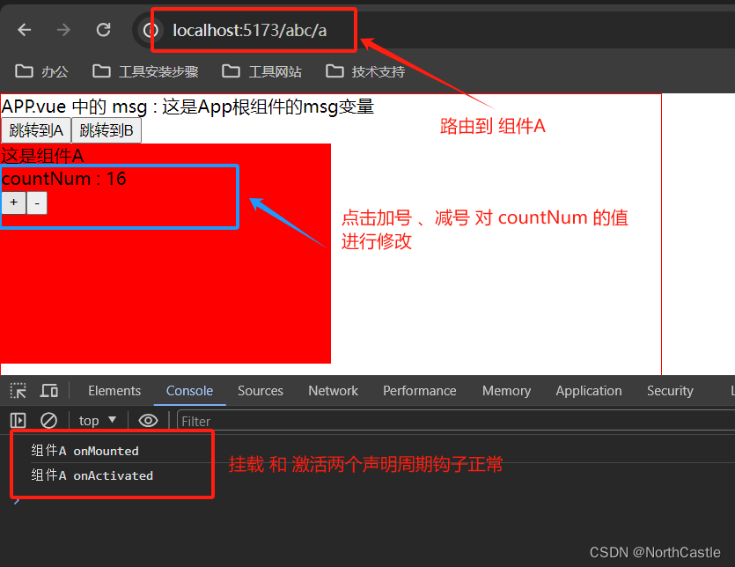
Task: Click the 跳转到B button
Action: [107, 130]
